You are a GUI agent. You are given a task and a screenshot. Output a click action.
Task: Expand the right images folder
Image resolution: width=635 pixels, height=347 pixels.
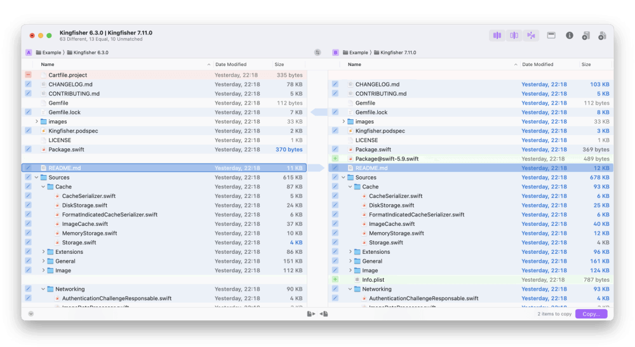pos(344,121)
